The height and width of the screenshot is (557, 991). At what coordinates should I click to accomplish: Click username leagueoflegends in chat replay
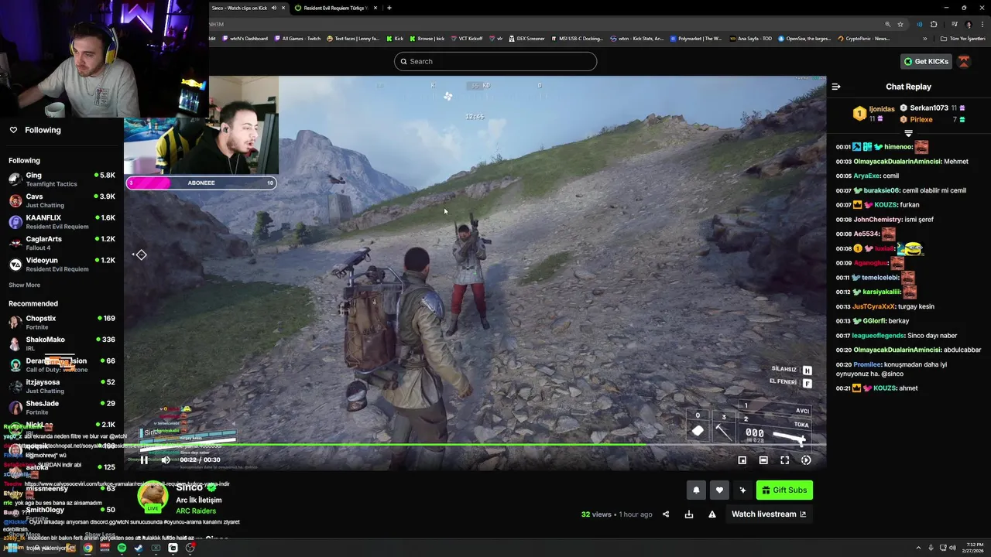[x=880, y=336]
